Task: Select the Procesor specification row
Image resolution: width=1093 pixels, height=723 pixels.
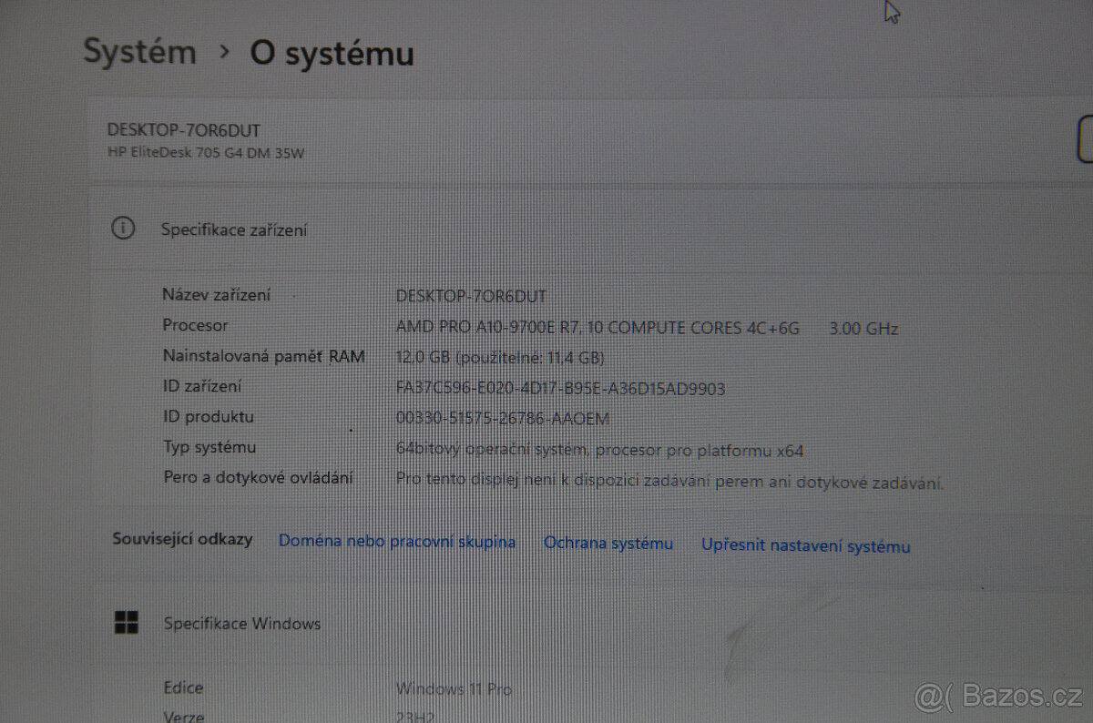Action: 546,327
